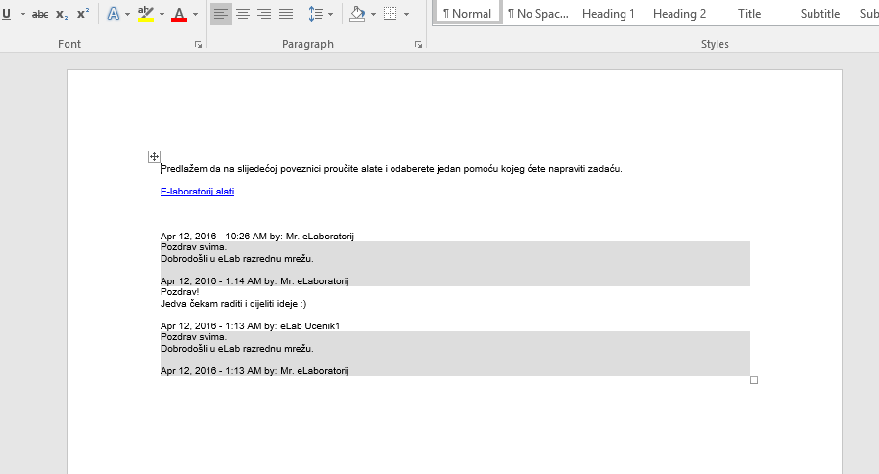Screen dimensions: 879x474
Task: Toggle underline formatting
Action: coord(7,14)
